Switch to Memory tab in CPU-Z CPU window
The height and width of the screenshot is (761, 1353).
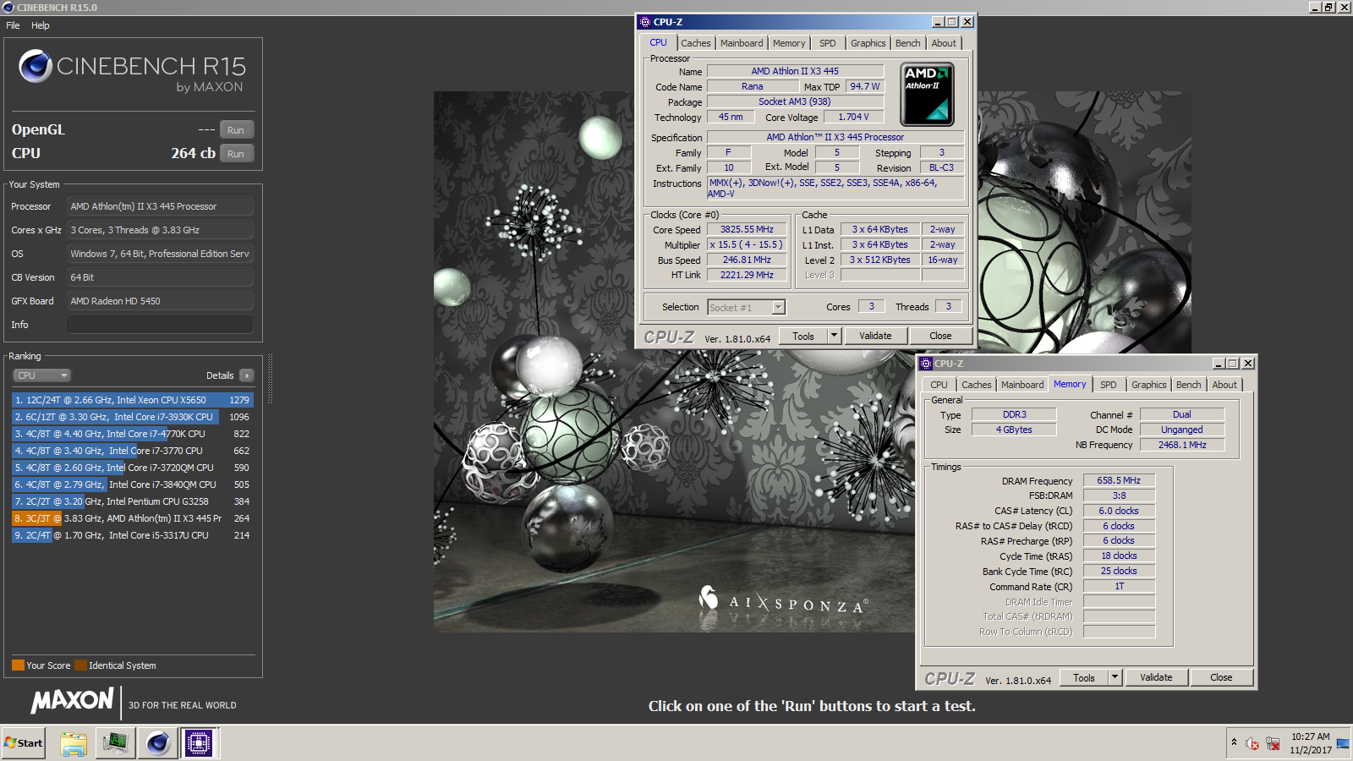point(789,43)
